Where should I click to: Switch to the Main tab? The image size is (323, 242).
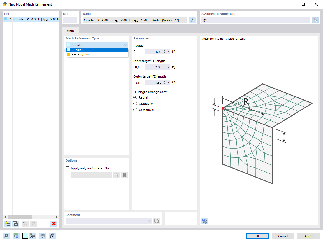coord(70,31)
